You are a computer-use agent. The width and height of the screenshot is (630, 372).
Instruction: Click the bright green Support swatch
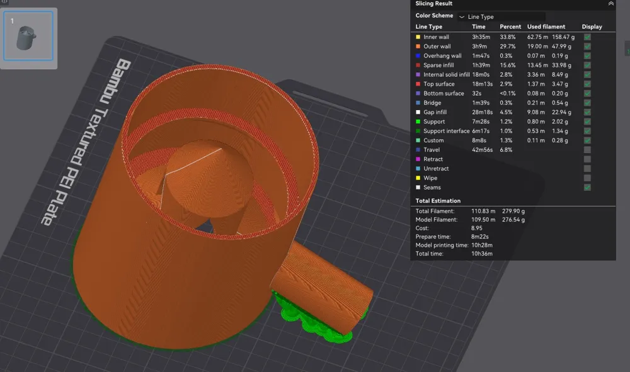point(418,121)
